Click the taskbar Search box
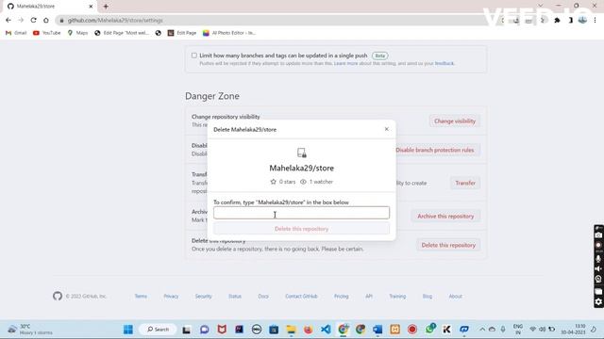The height and width of the screenshot is (339, 604). coord(158,330)
